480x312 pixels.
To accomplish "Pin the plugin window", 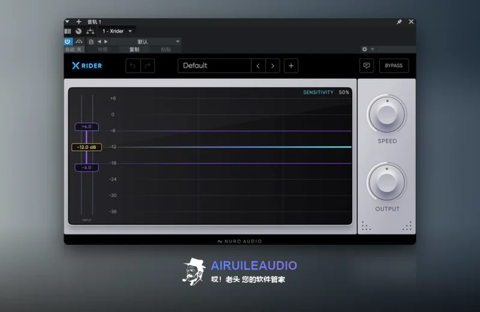I will [399, 22].
